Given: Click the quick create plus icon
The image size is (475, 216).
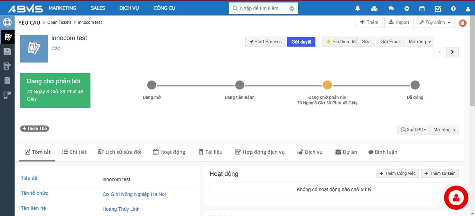Looking at the screenshot, I should 407,9.
